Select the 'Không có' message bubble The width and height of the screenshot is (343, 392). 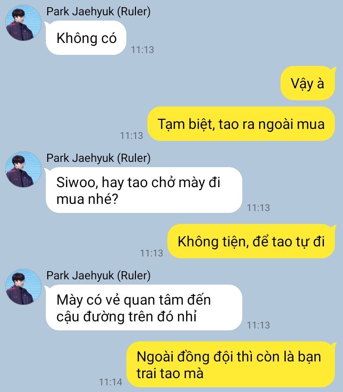point(86,38)
